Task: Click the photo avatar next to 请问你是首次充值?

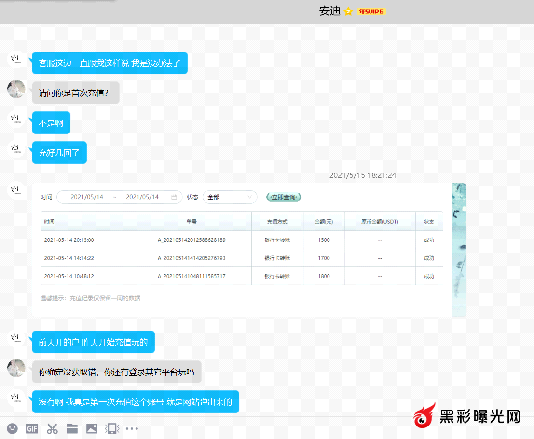Action: click(x=16, y=89)
